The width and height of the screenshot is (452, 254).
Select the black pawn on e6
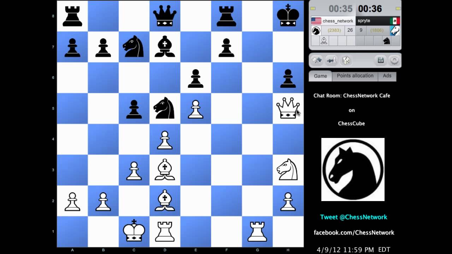click(195, 78)
